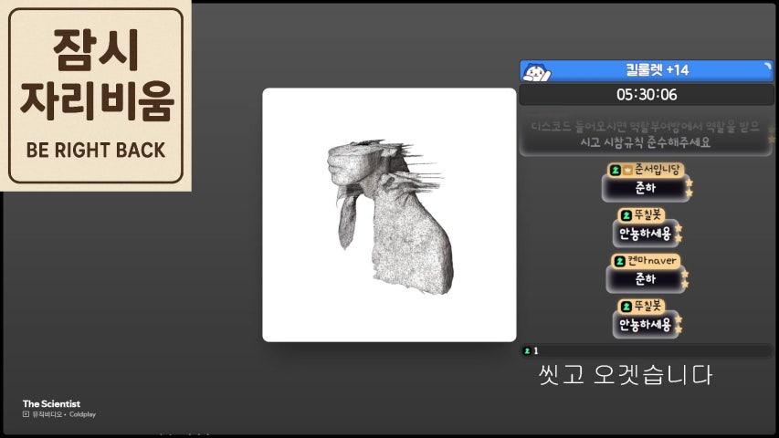Click the 05:30:06 timer display

click(x=647, y=95)
